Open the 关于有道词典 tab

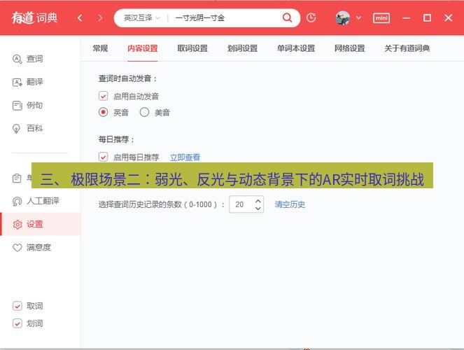point(407,48)
